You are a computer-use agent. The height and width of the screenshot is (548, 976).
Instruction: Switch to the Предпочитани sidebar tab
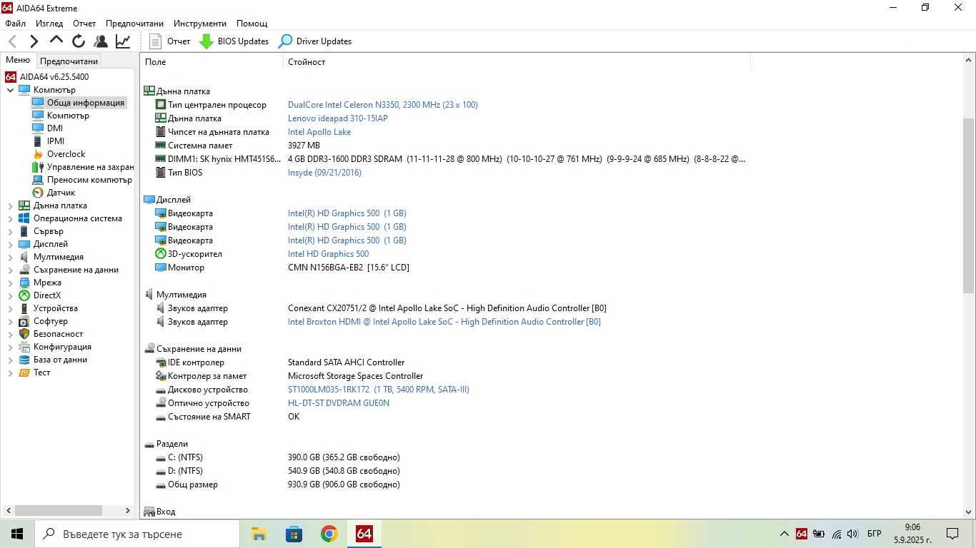69,61
